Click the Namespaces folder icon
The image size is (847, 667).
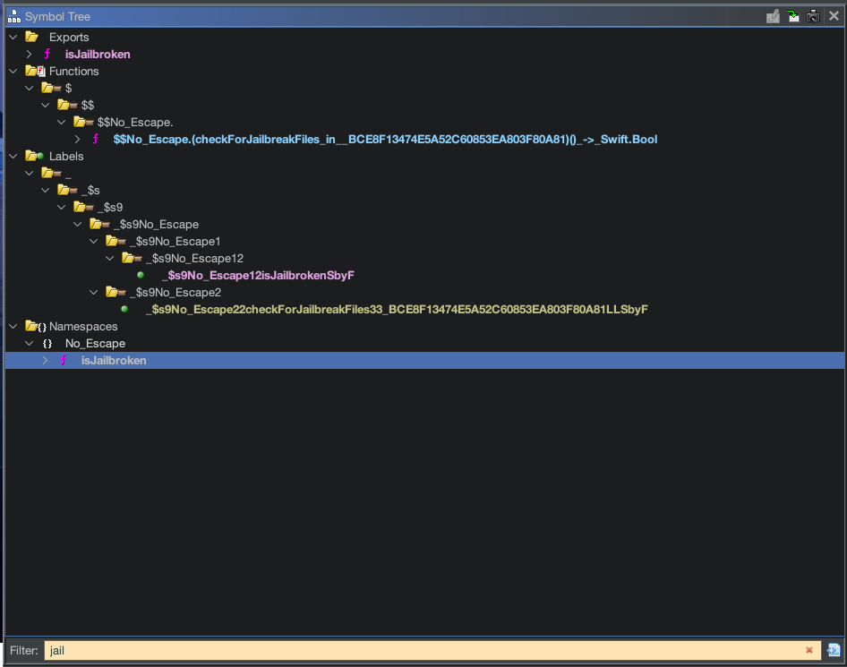click(35, 327)
